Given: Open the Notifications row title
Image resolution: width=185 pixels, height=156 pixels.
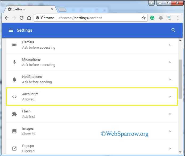Looking at the screenshot, I should pyautogui.click(x=32, y=77).
